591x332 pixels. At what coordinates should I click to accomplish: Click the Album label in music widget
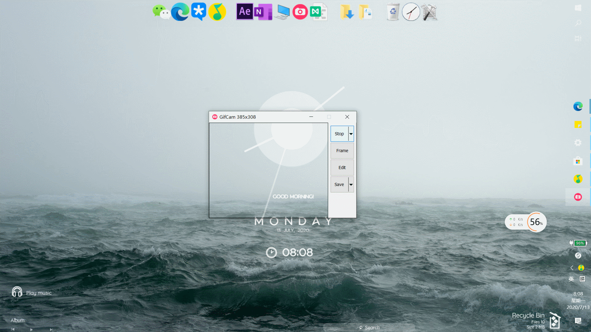tap(18, 320)
